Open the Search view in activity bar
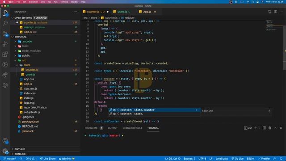Image resolution: width=286 pixels, height=161 pixels. click(x=5, y=23)
